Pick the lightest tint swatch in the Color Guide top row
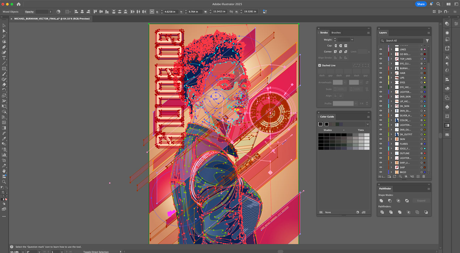 [x=367, y=135]
